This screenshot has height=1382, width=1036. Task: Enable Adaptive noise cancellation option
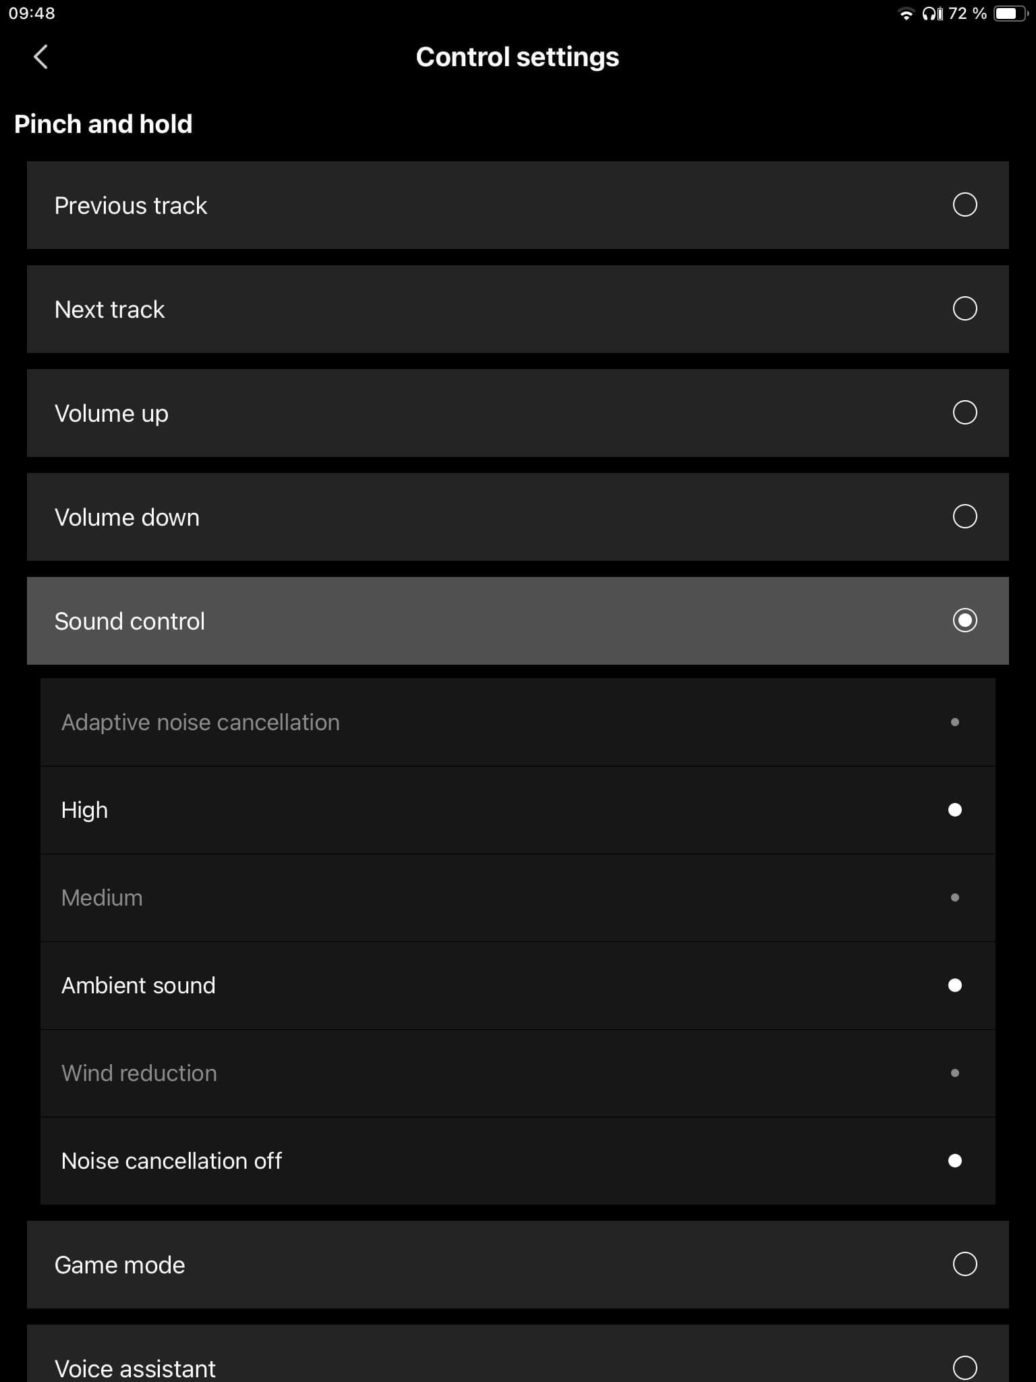coord(954,722)
